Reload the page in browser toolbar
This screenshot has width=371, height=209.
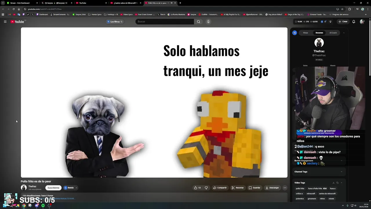(x=13, y=9)
